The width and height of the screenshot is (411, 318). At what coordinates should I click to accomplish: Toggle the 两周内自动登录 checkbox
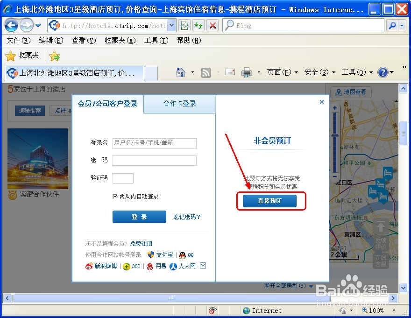point(115,197)
